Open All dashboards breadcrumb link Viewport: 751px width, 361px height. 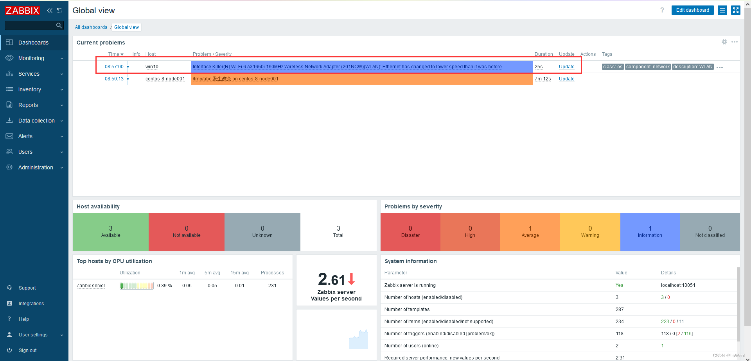click(91, 27)
